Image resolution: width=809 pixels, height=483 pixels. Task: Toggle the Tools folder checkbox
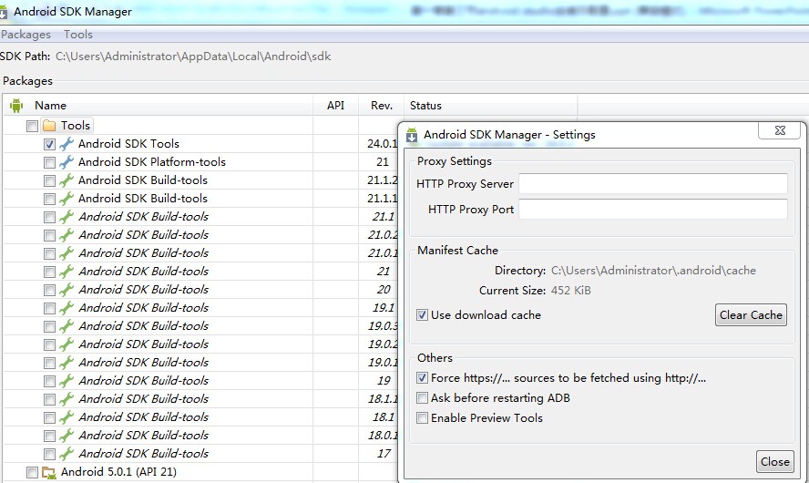tap(32, 126)
